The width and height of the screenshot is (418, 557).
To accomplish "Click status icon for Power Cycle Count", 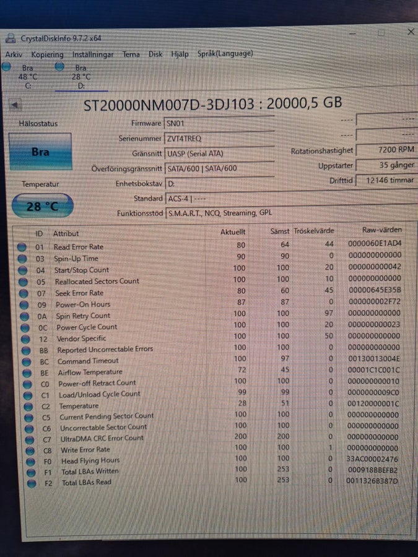I will tap(25, 327).
